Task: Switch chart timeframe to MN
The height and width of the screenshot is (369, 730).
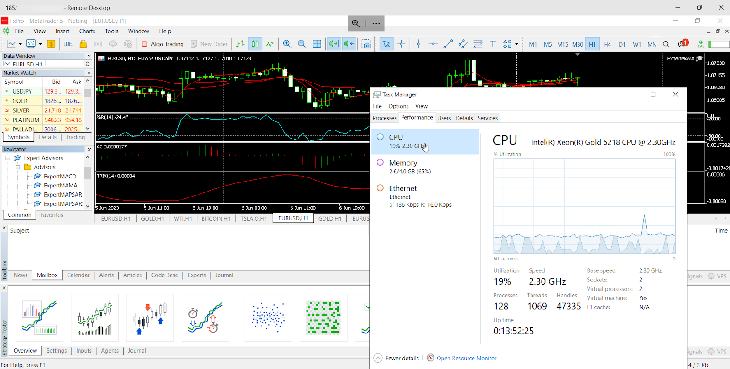Action: click(x=652, y=44)
